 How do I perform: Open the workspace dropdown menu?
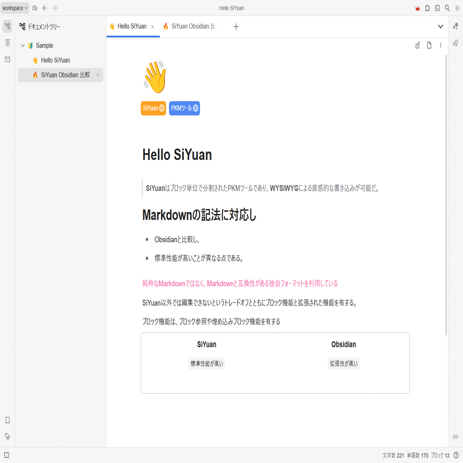click(x=15, y=8)
